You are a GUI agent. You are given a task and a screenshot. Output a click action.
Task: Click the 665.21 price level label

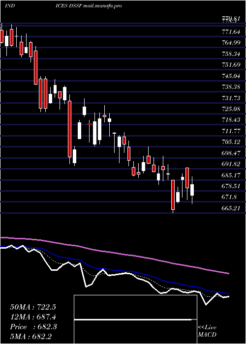[231, 208]
